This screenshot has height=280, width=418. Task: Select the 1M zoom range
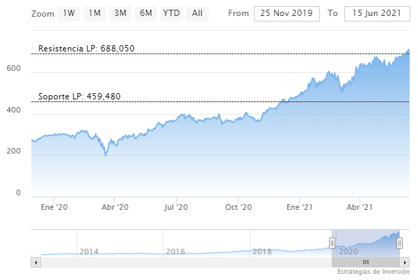[x=95, y=13]
